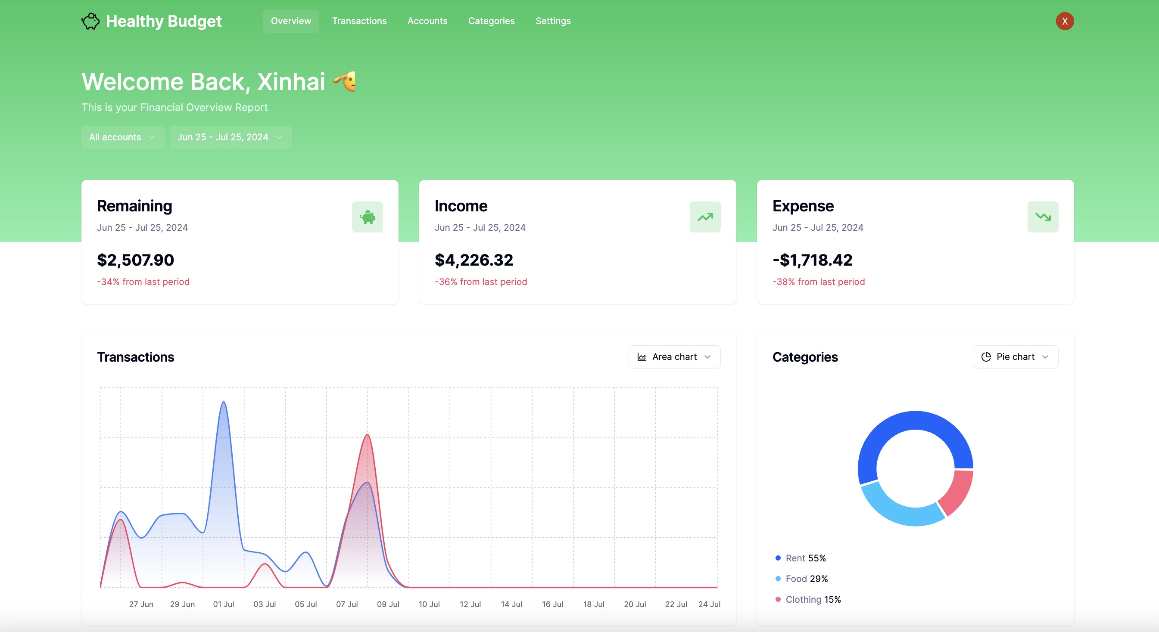Viewport: 1159px width, 632px height.
Task: Click the user avatar in top right corner
Action: [x=1065, y=21]
